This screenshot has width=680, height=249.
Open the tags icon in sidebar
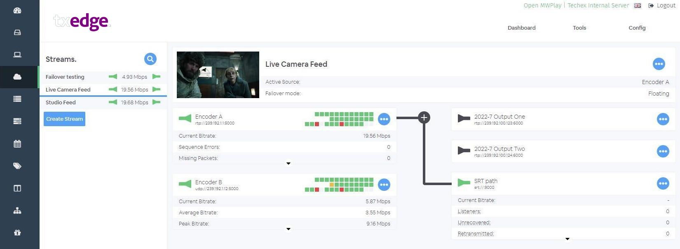[x=17, y=166]
